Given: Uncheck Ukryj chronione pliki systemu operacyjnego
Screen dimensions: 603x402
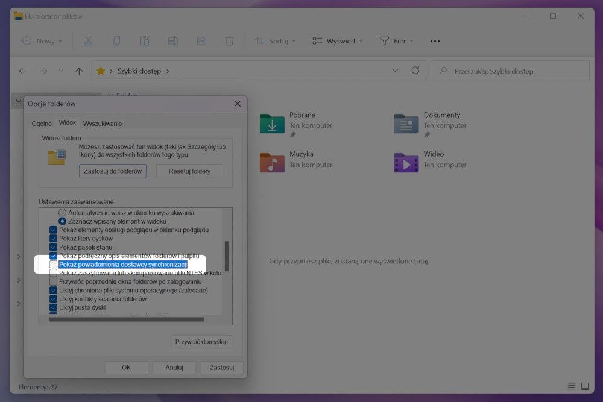Looking at the screenshot, I should coord(54,290).
